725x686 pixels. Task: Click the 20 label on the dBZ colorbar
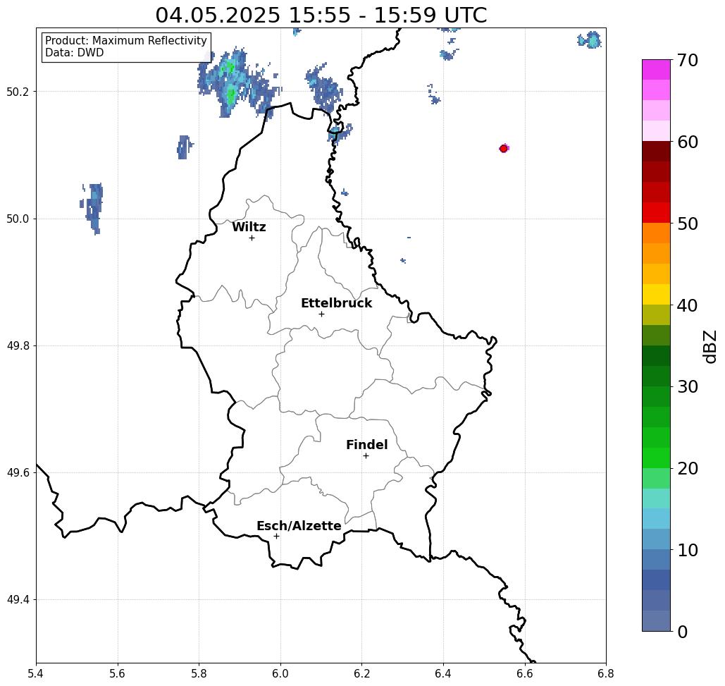687,469
